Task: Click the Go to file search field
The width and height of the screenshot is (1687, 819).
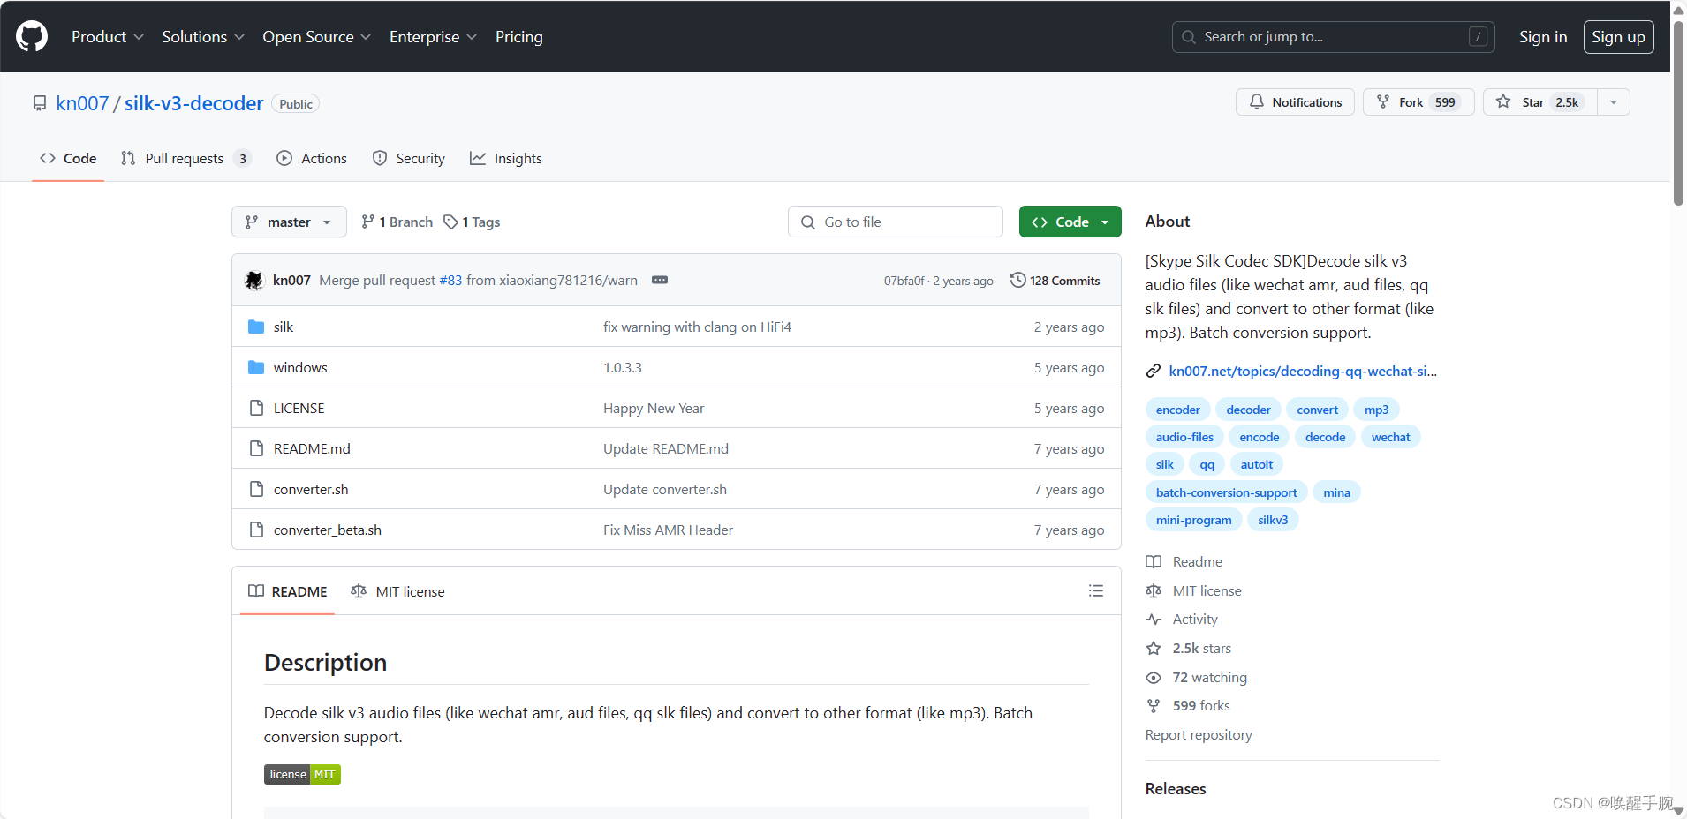Action: point(895,222)
